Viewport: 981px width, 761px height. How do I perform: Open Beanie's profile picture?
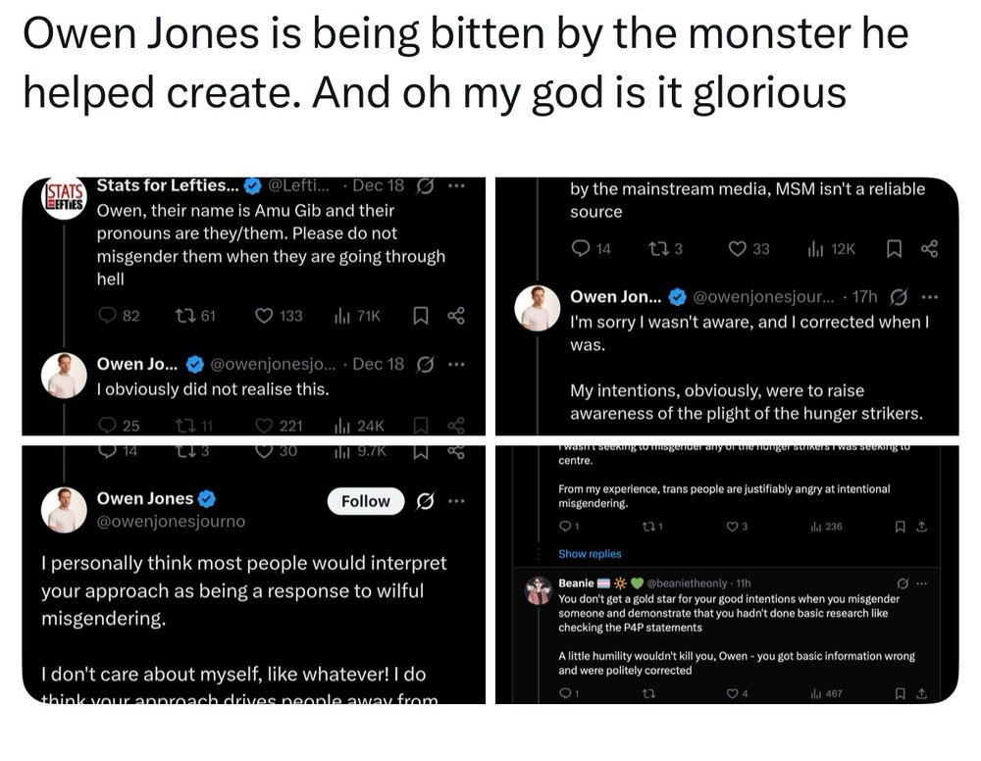(x=537, y=591)
